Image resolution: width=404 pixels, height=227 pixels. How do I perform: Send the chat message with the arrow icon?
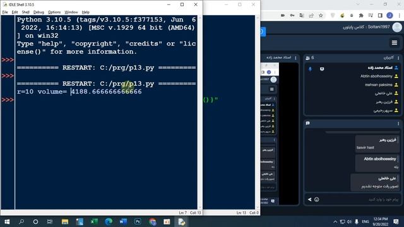(x=309, y=199)
